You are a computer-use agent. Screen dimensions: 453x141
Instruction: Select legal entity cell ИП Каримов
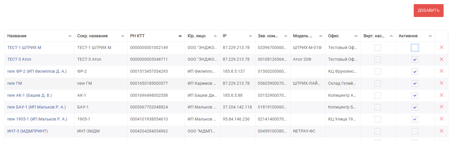[x=202, y=83]
